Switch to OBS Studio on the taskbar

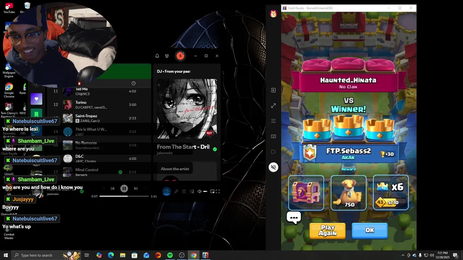click(x=182, y=255)
